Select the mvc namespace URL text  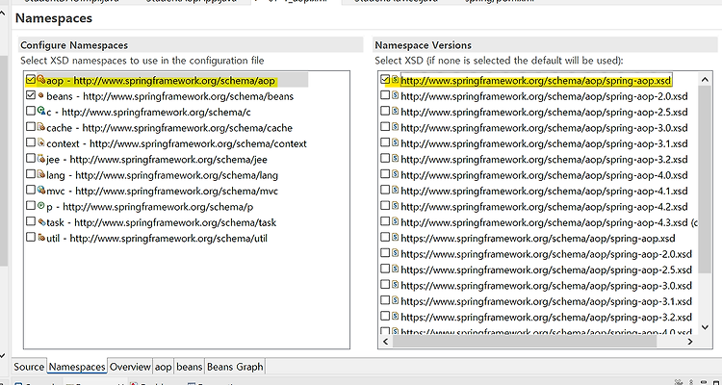point(177,191)
